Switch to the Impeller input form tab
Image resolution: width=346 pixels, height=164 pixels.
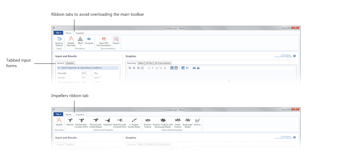click(70, 63)
